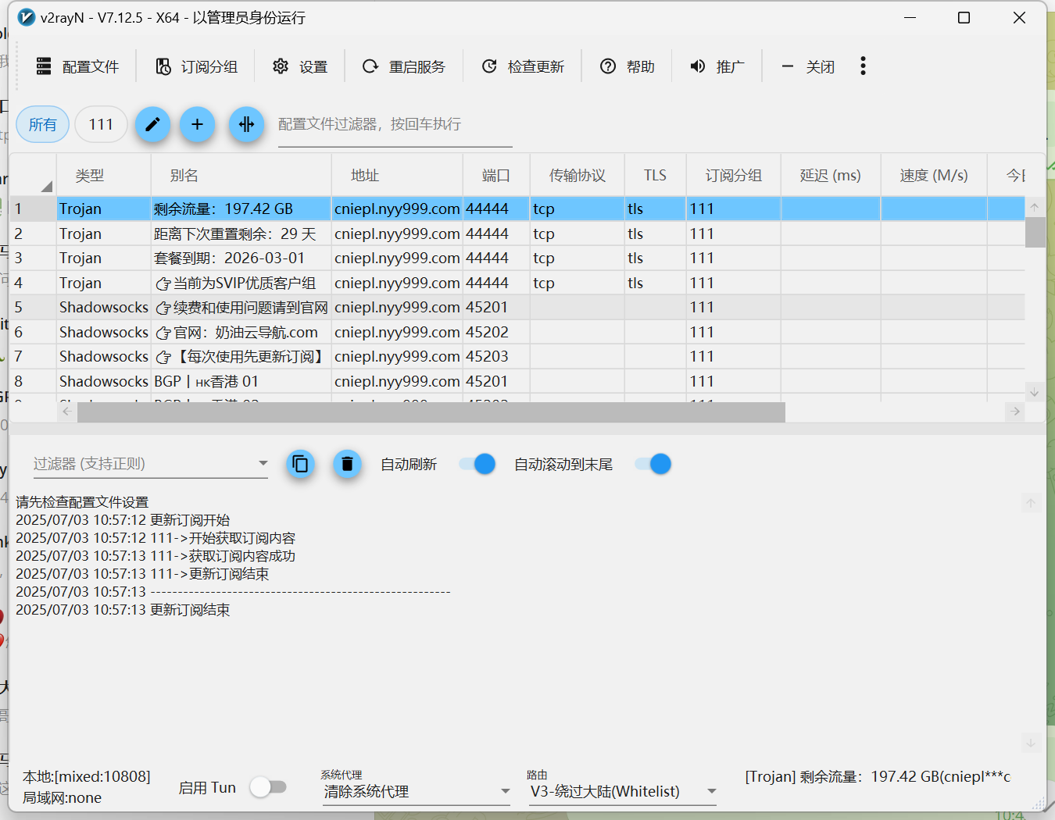Click 检查更新 to check for updates

coord(523,66)
